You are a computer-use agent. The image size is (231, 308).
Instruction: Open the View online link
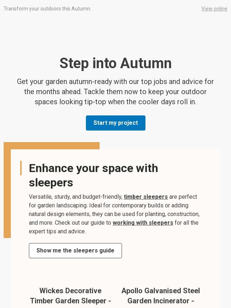[214, 9]
